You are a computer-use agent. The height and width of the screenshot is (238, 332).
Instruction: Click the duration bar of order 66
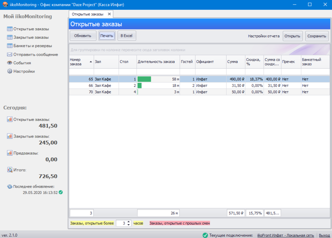coord(139,85)
